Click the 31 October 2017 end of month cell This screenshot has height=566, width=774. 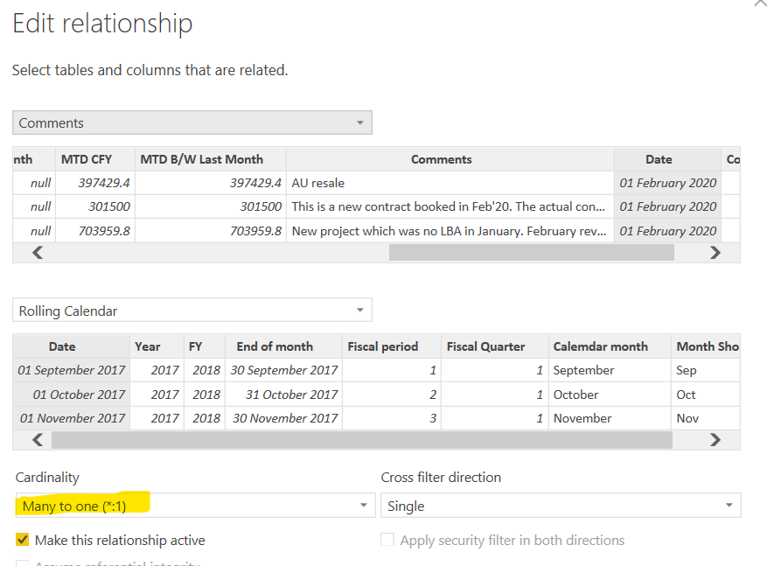tap(283, 395)
